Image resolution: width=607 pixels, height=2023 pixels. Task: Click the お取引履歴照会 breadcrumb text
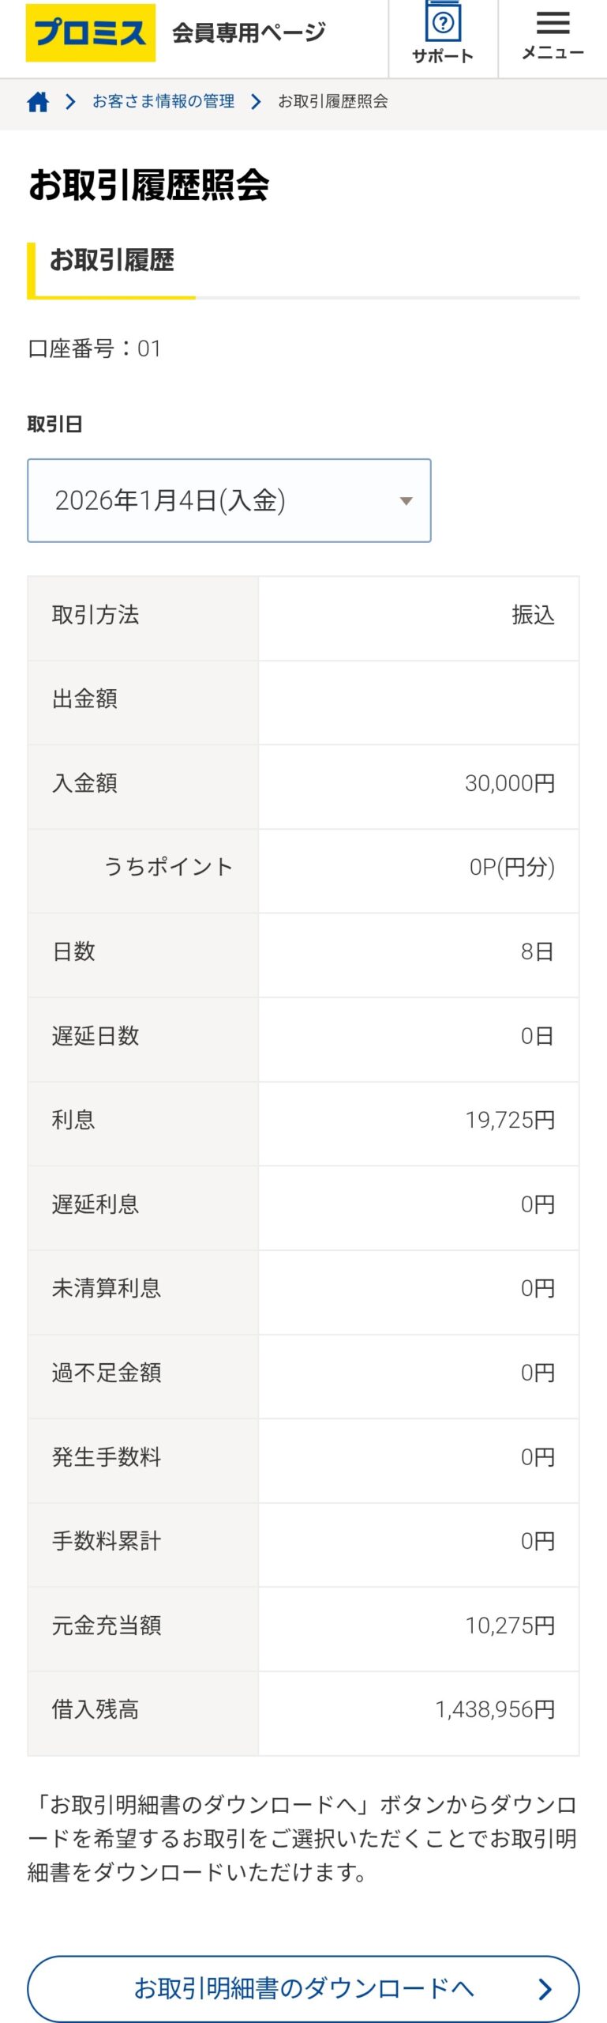point(333,102)
